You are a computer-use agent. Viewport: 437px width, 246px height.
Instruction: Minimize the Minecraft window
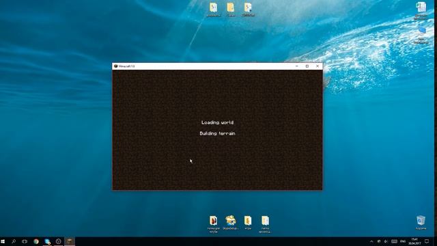click(297, 66)
